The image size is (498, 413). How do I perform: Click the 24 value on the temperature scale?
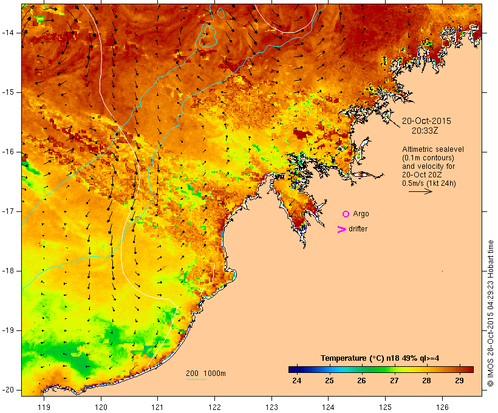pyautogui.click(x=296, y=381)
